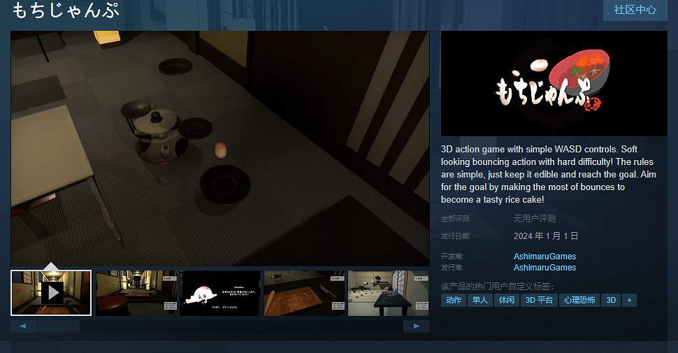Open the publisher AshimaruGames link
Viewport: 678px width, 353px height.
click(x=544, y=267)
